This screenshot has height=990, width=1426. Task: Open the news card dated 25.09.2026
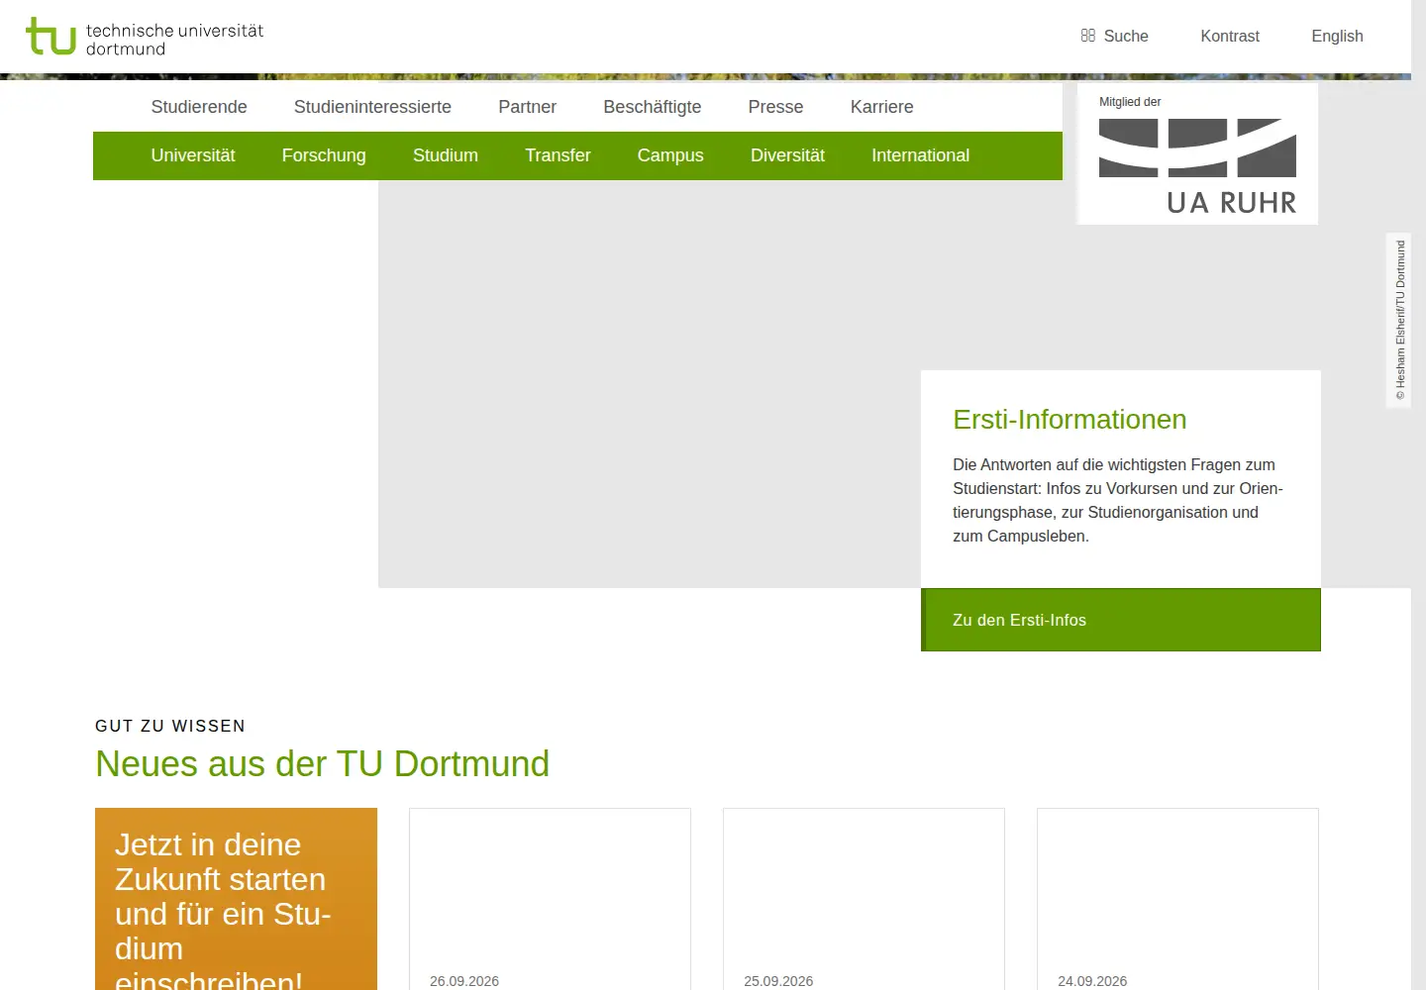pyautogui.click(x=864, y=899)
